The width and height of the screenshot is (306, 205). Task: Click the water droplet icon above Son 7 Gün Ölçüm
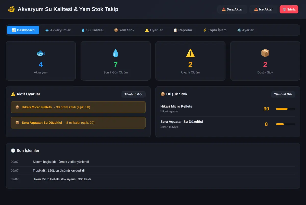coord(116,53)
